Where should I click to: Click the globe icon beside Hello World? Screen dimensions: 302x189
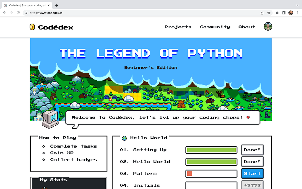124,138
